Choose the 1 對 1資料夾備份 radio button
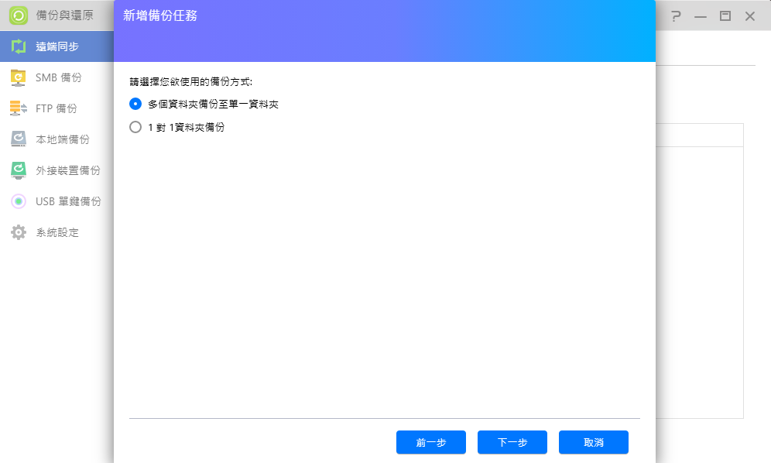 pos(135,127)
